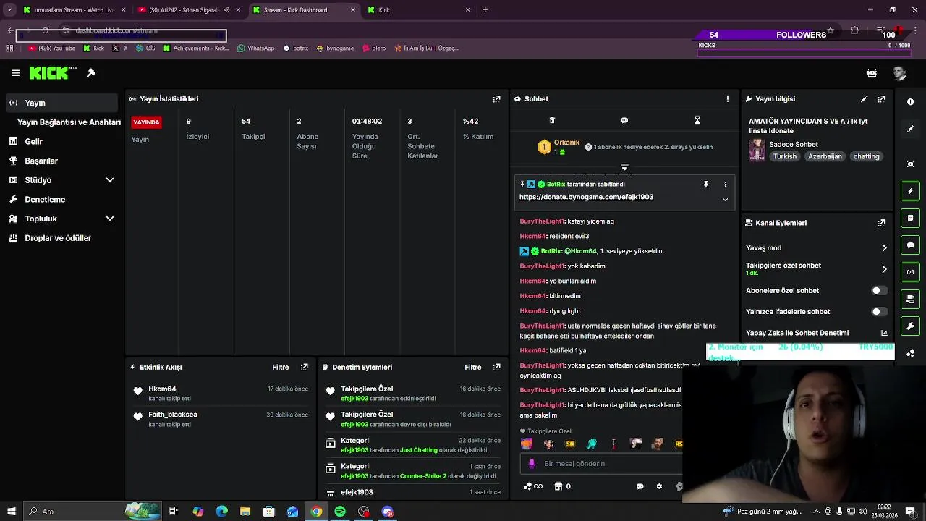Click the info icon in right sidebar
Image resolution: width=926 pixels, height=521 pixels.
tap(911, 102)
